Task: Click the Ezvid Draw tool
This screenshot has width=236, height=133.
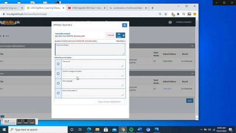Action: (x=32, y=122)
